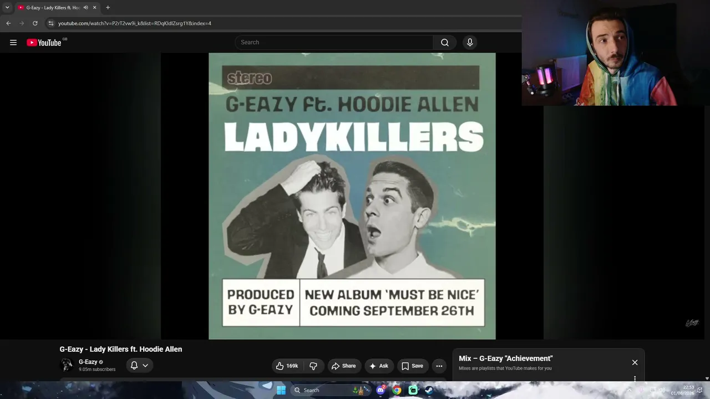Open Google Chrome from the taskbar
The width and height of the screenshot is (710, 399).
397,390
